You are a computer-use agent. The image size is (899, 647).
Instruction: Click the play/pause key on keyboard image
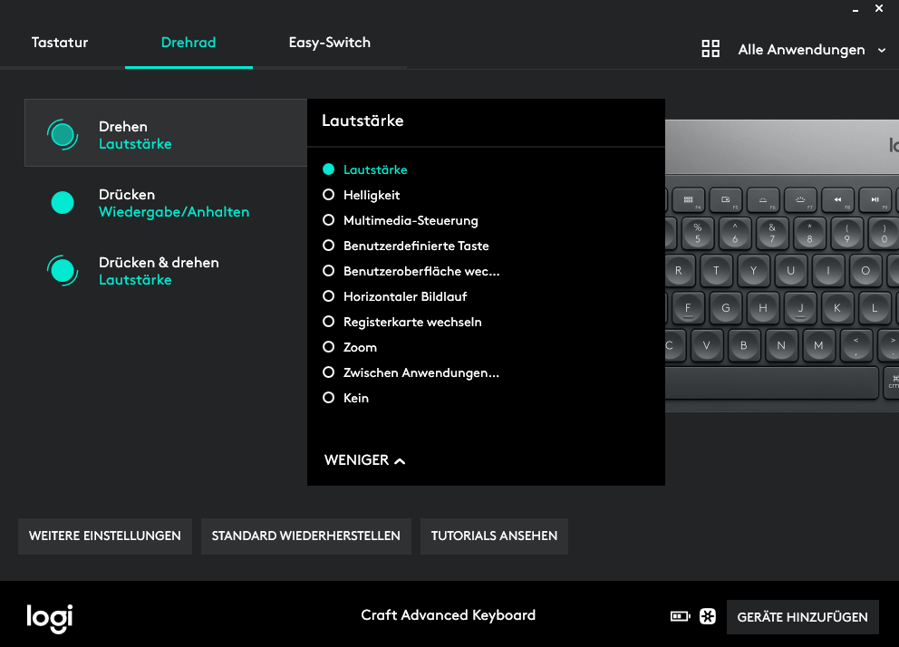875,199
